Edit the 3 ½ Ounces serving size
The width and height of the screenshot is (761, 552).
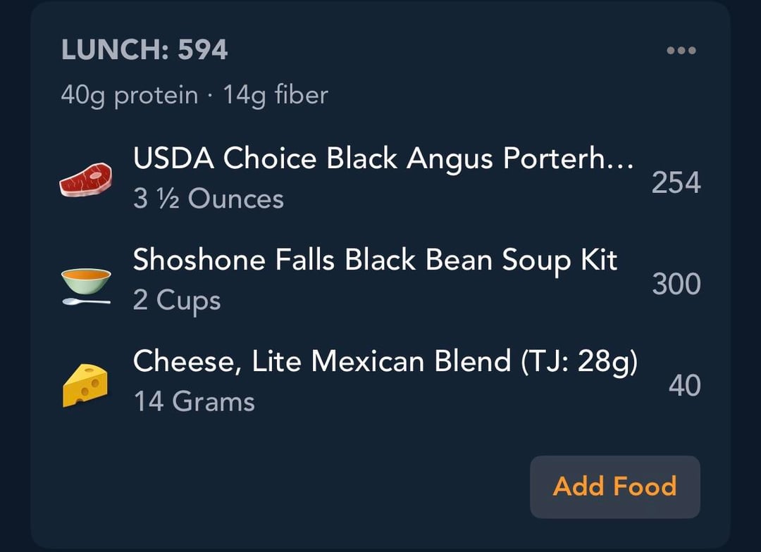(209, 199)
